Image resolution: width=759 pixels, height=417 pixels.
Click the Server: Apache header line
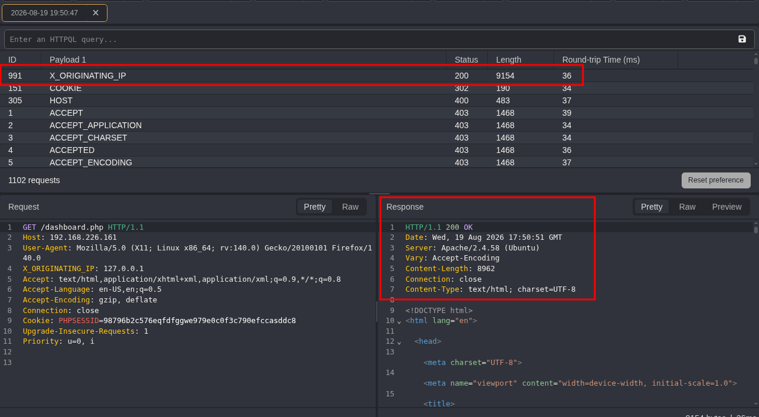point(473,248)
